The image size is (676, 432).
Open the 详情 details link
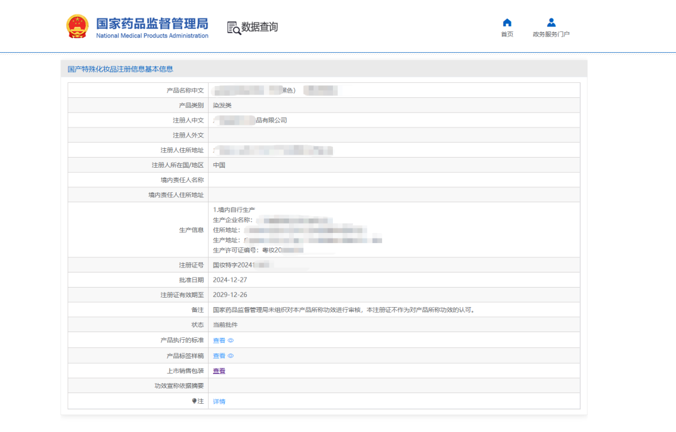pos(219,401)
